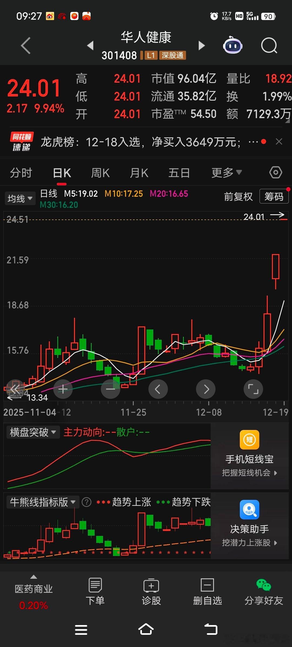Expand chart to fullscreen

(x=253, y=389)
